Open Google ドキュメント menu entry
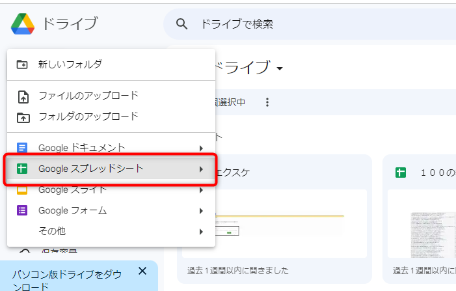The height and width of the screenshot is (291, 456). [x=111, y=148]
